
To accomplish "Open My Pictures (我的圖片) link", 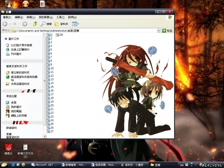I will (x=16, y=107).
